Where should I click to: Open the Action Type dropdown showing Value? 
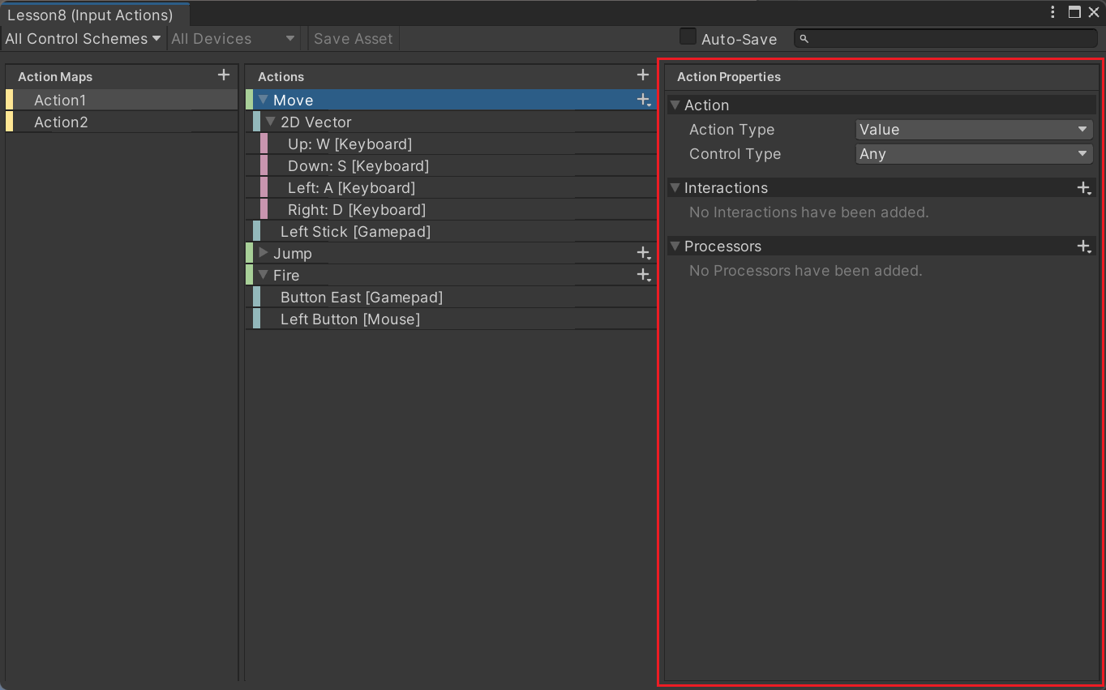[973, 129]
